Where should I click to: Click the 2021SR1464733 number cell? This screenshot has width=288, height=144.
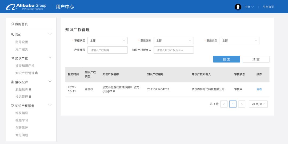(158, 89)
